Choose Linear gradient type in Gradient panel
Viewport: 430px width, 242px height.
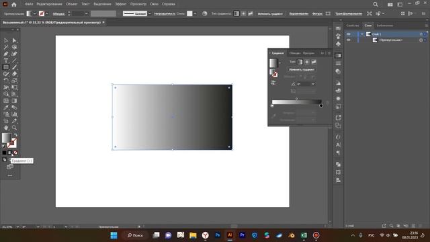(300, 62)
